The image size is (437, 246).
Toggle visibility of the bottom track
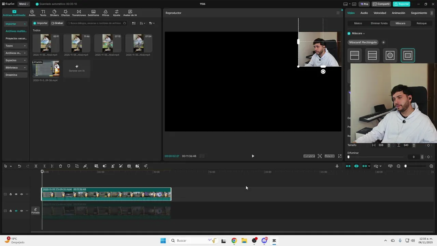pyautogui.click(x=16, y=211)
